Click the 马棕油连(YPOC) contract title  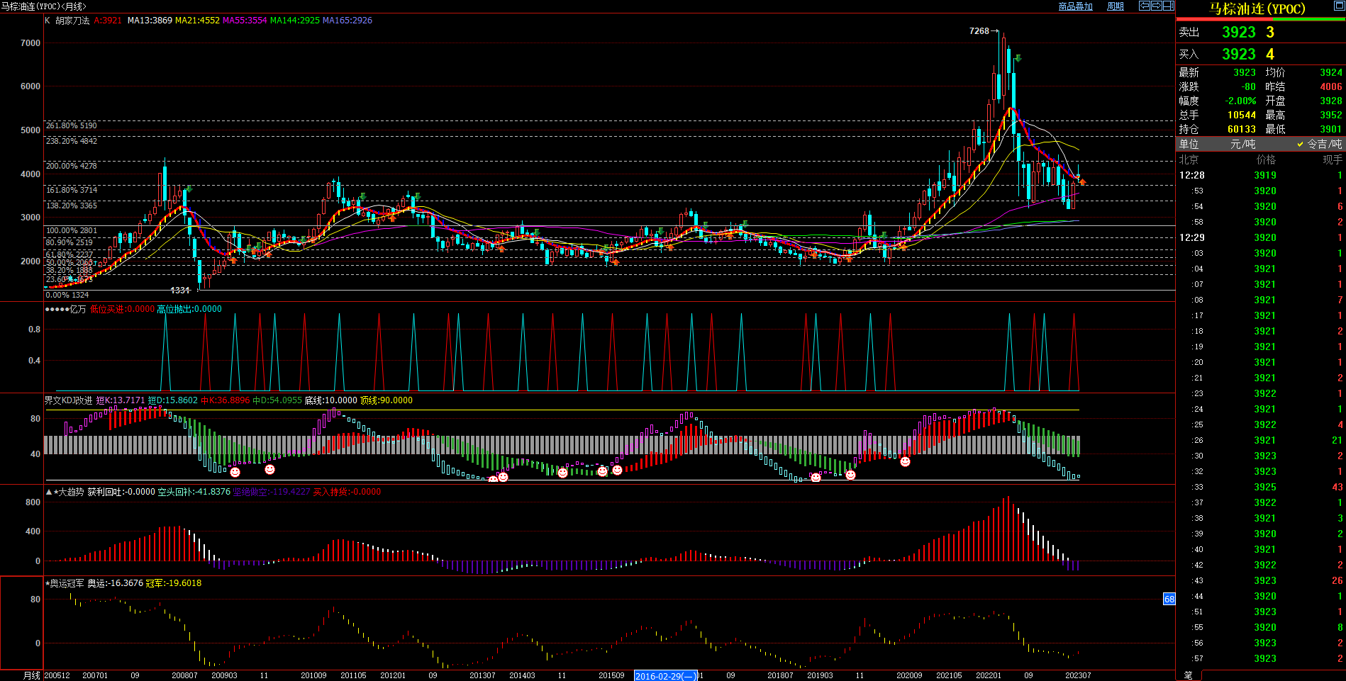pos(1257,9)
